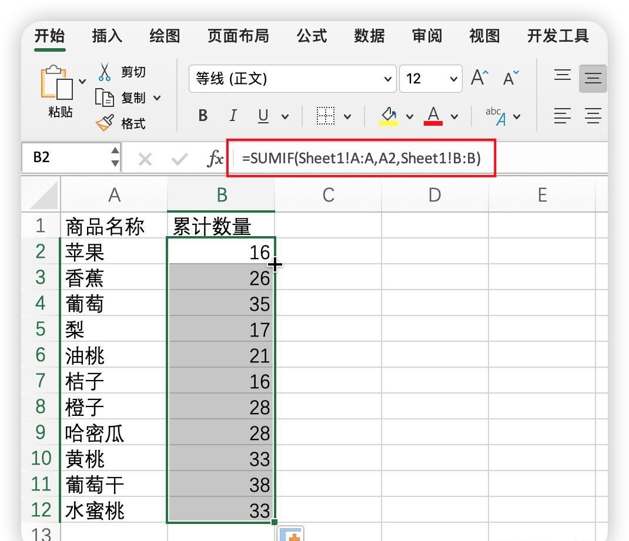The height and width of the screenshot is (541, 629).
Task: Apply yellow fill color bucket
Action: pos(389,116)
